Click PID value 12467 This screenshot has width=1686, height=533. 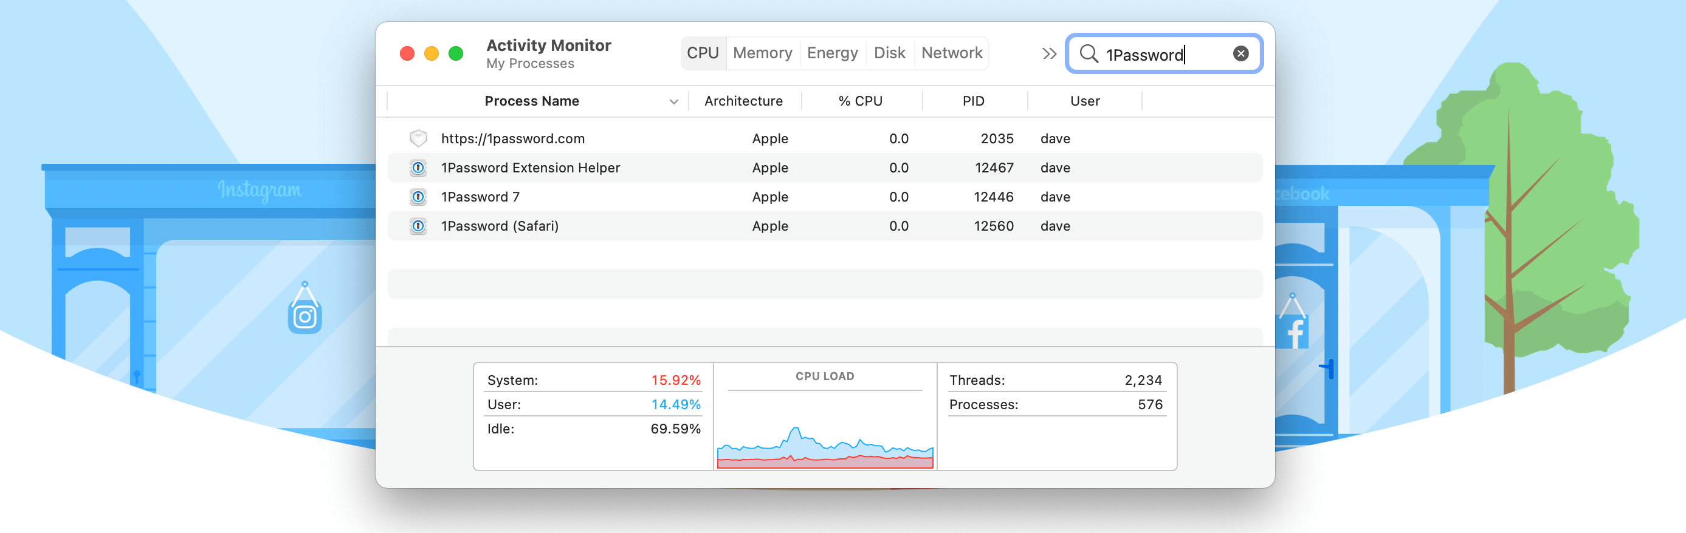994,168
